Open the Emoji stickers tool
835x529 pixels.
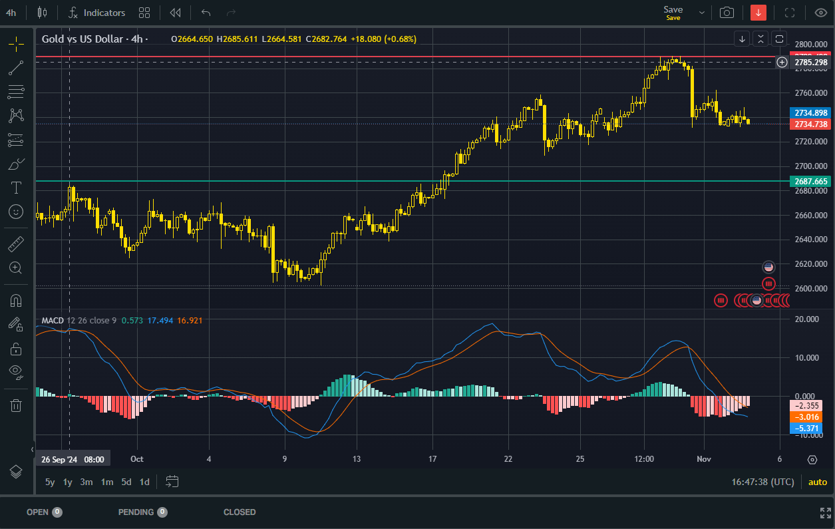16,212
